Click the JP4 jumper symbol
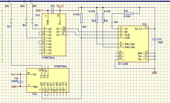The height and width of the screenshot is (103, 170). tap(26, 21)
